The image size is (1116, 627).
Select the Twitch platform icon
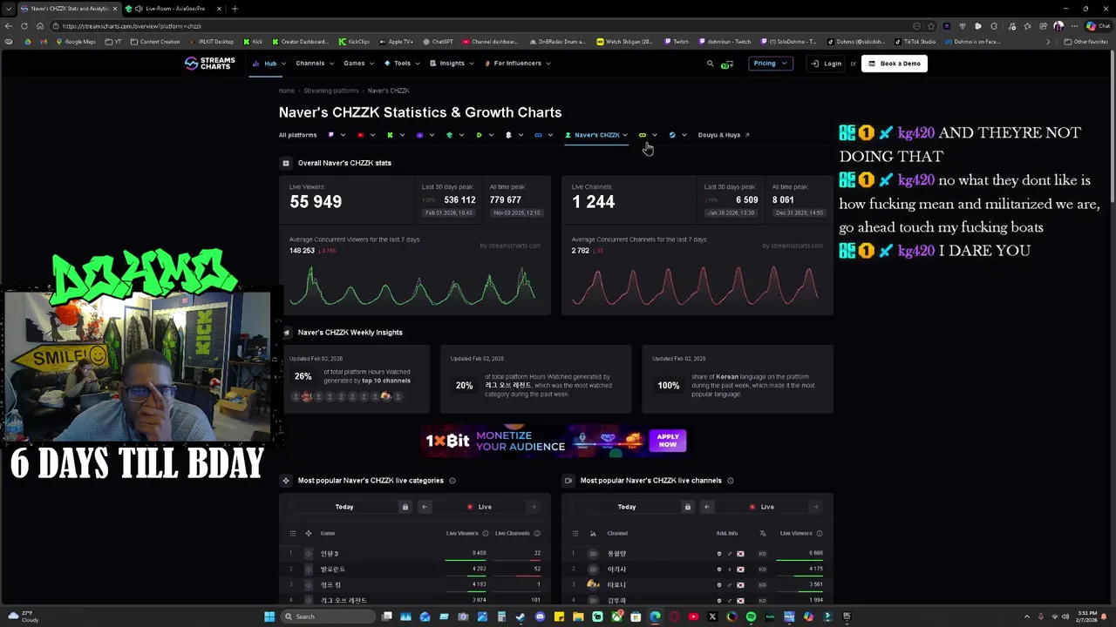(330, 135)
